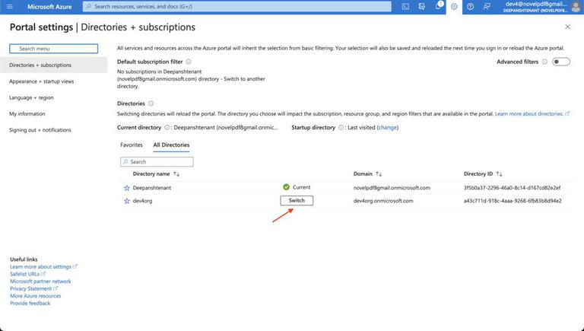Click Microsoft Azure home title

(49, 7)
